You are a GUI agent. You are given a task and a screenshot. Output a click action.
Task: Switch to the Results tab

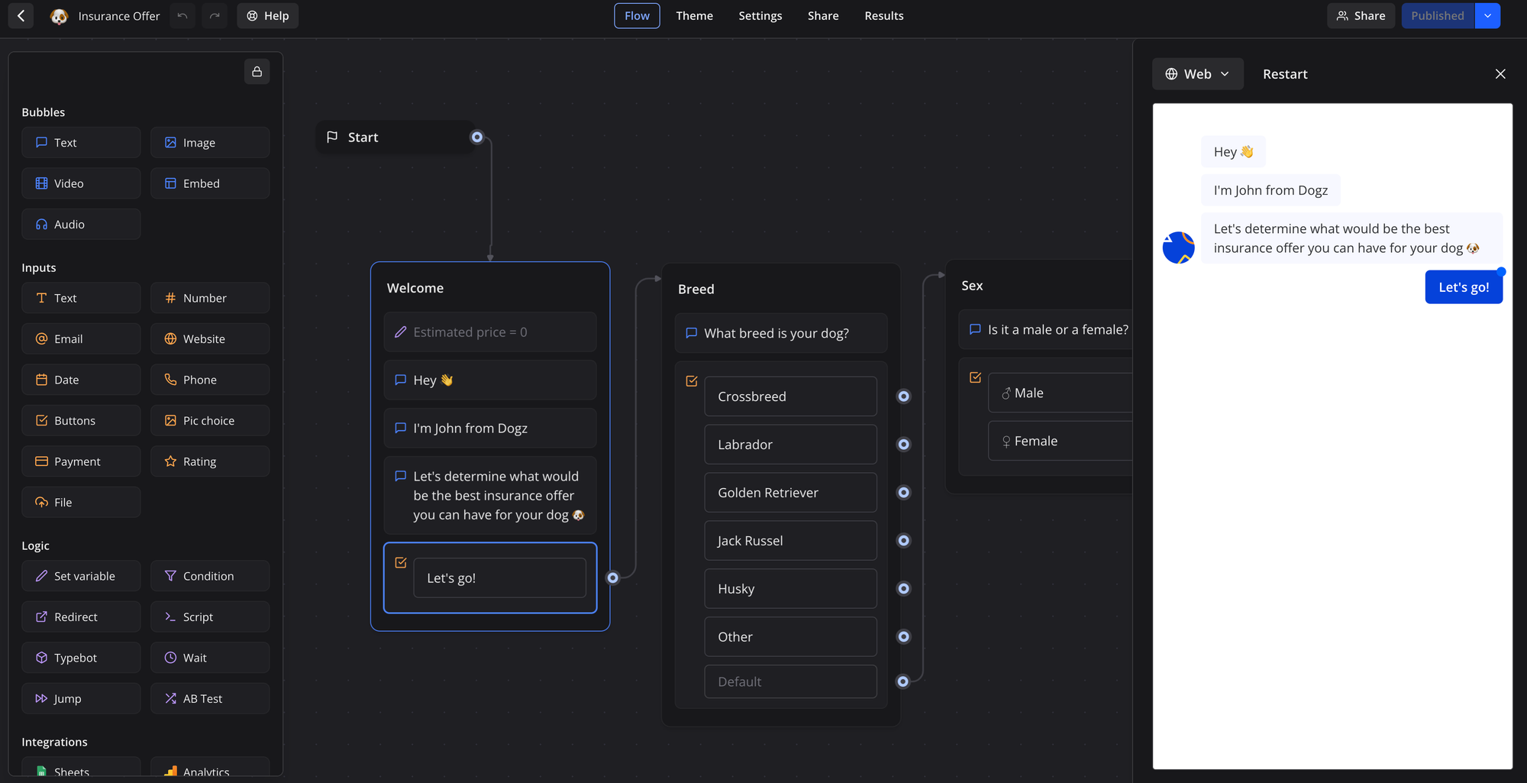(x=883, y=15)
